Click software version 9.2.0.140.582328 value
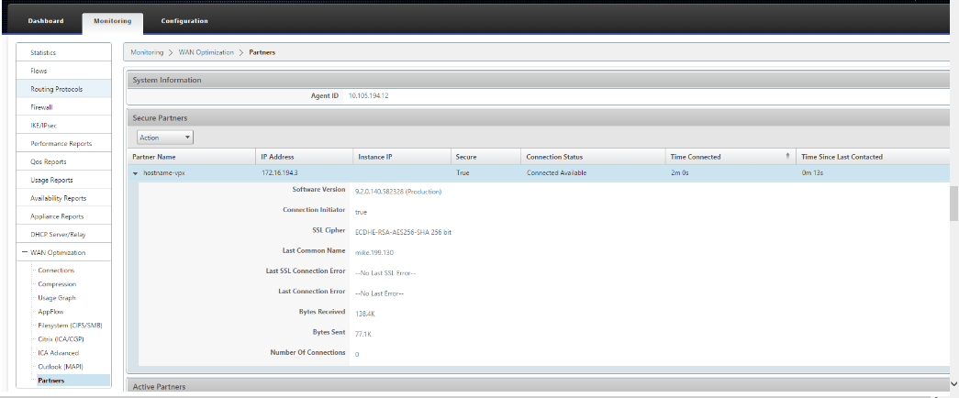 pyautogui.click(x=398, y=192)
